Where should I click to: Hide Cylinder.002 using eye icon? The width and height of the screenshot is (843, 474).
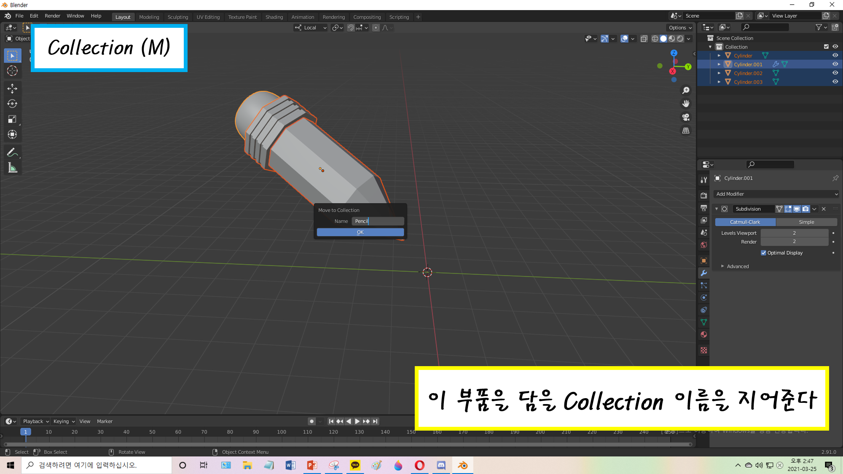835,73
